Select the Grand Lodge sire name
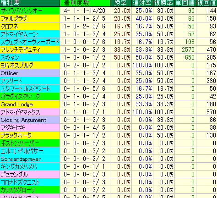Screen dimensions: 217x198 click(x=30, y=104)
